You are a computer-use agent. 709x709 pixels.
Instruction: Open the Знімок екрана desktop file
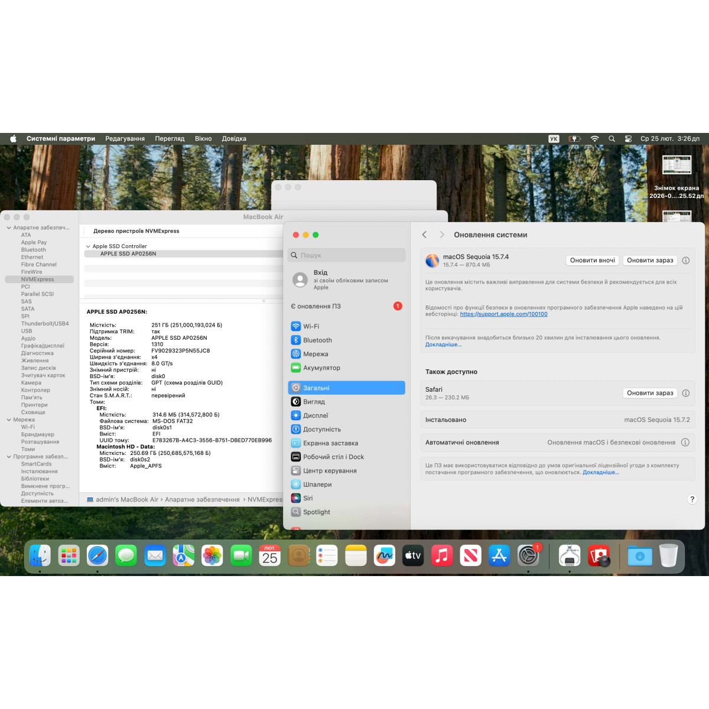click(x=677, y=177)
